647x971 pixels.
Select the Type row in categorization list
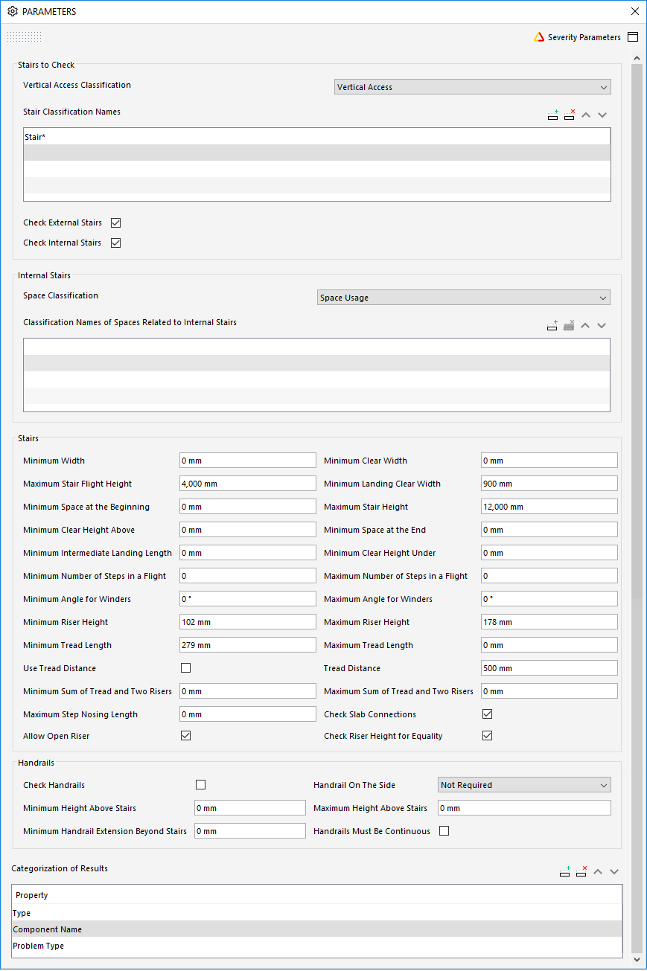(317, 913)
